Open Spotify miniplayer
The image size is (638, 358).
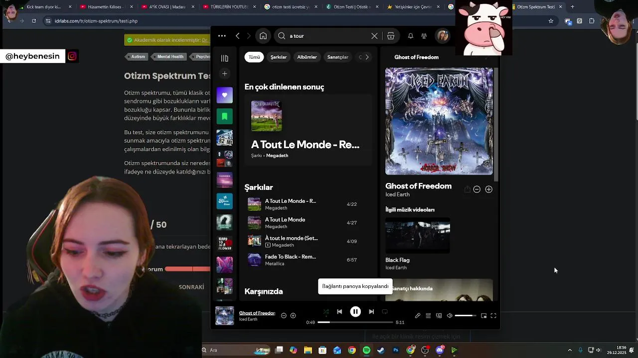[483, 316]
